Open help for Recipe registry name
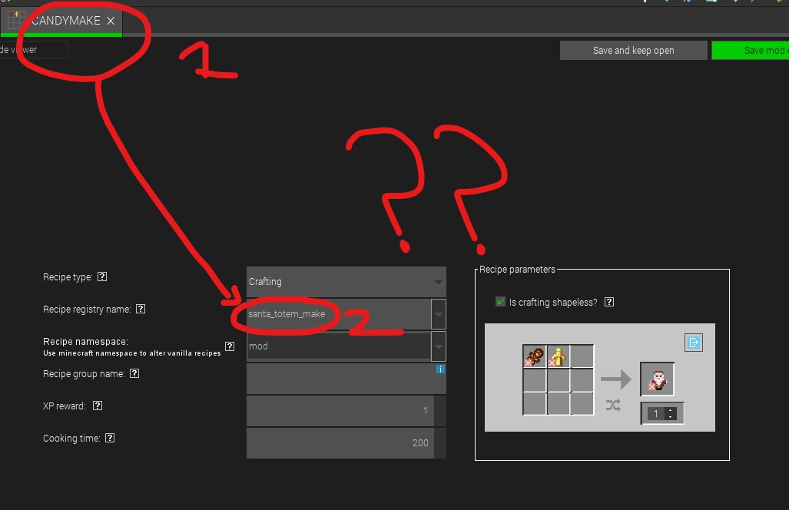The width and height of the screenshot is (789, 510). tap(141, 309)
